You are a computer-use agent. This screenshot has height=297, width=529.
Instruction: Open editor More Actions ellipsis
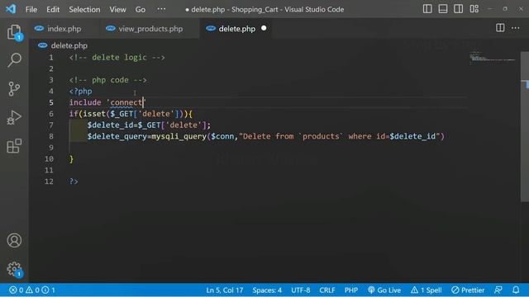point(516,28)
